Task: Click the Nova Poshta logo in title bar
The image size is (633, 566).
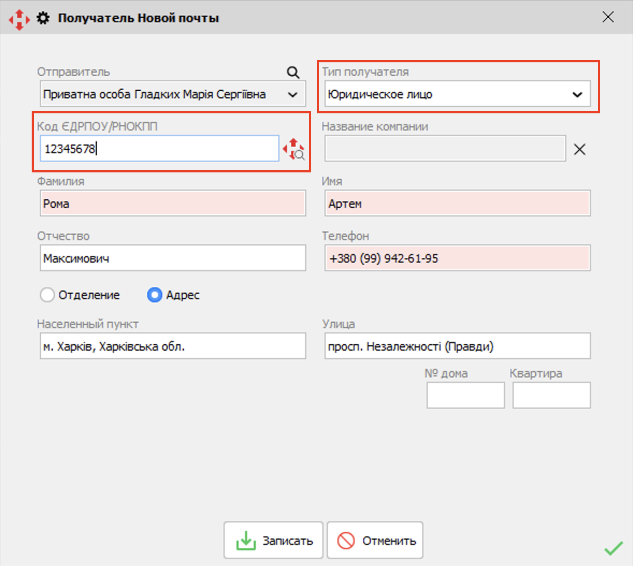Action: (19, 19)
